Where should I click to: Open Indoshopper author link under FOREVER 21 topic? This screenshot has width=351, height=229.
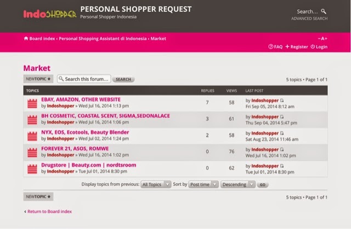pyautogui.click(x=60, y=155)
